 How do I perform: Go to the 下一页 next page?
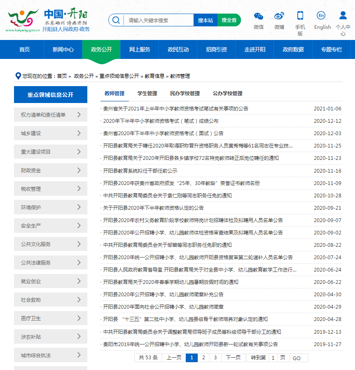pos(233,358)
